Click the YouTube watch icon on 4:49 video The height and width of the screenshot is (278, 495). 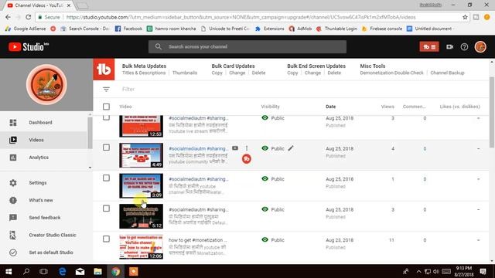point(235,148)
